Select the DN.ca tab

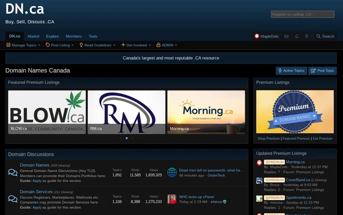click(15, 36)
